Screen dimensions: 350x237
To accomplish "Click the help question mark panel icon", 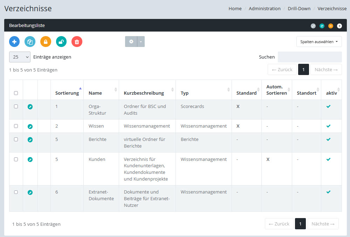I will 339,26.
